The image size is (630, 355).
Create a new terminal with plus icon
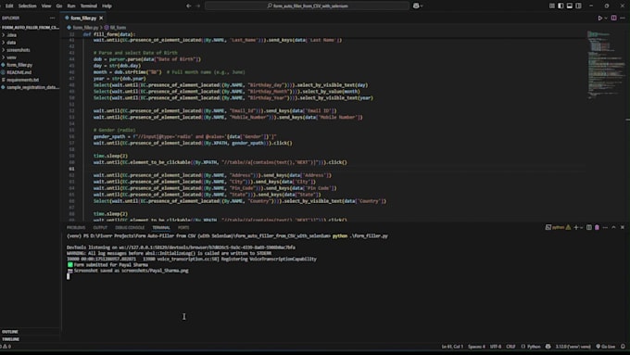pos(575,228)
